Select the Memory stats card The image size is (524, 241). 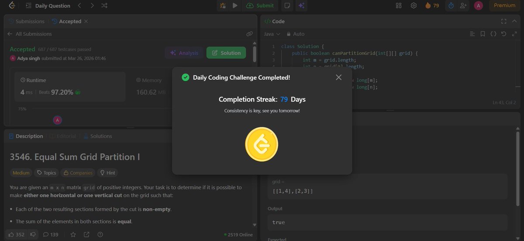tap(151, 86)
